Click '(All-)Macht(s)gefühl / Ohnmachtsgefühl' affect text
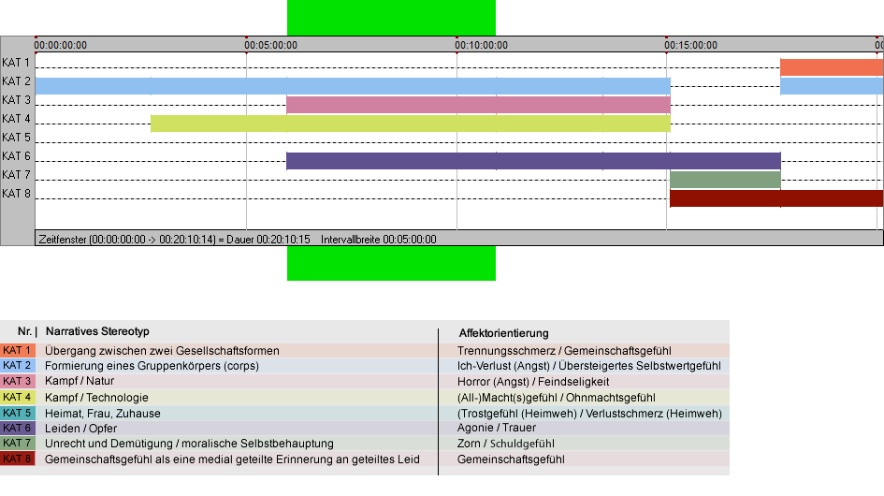This screenshot has width=884, height=496. point(557,397)
